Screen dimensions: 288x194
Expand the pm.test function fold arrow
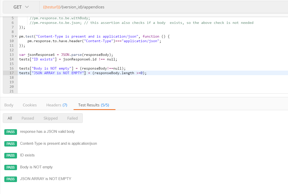pyautogui.click(x=15, y=36)
